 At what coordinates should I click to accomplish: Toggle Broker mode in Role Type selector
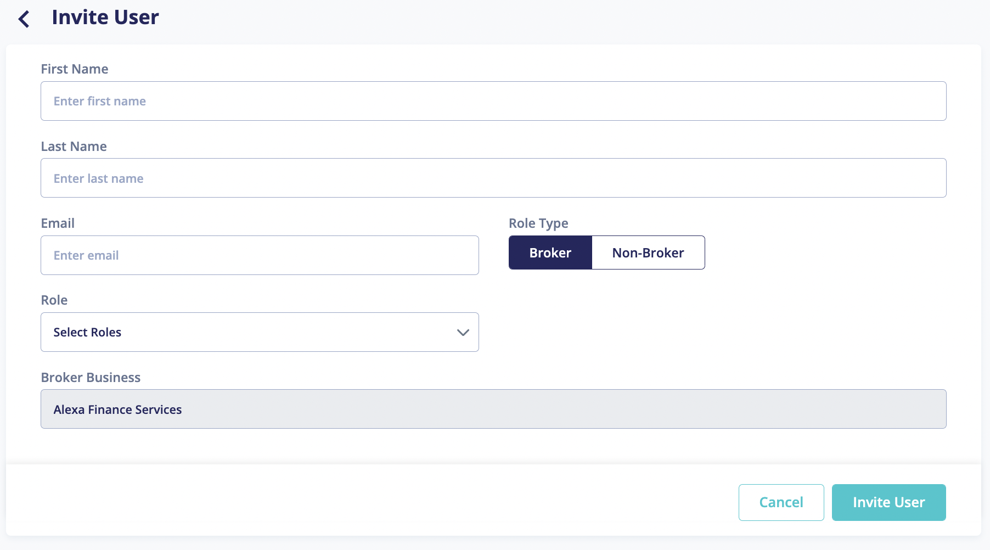(x=550, y=252)
